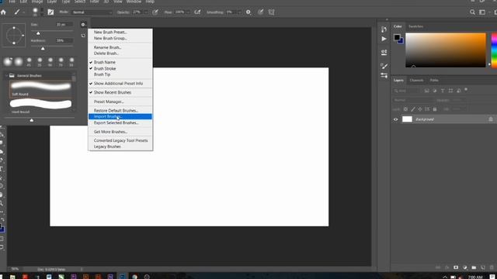Viewport: 497px width, 279px height.
Task: Select Import Brushes... menu entry
Action: pos(120,116)
